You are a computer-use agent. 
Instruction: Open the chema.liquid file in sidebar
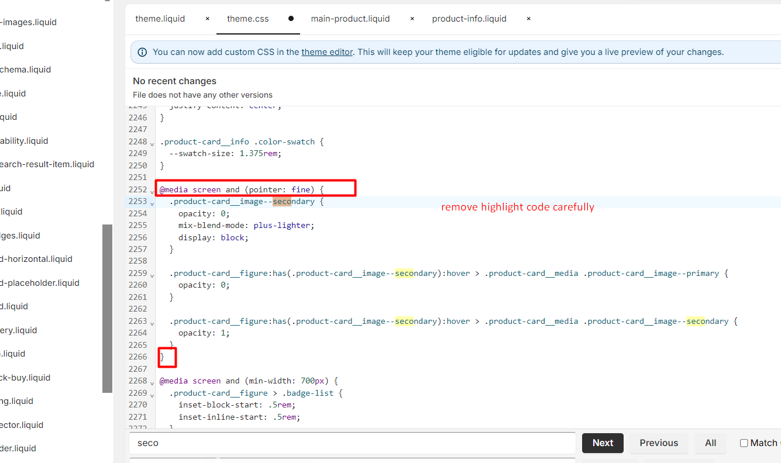(x=26, y=70)
